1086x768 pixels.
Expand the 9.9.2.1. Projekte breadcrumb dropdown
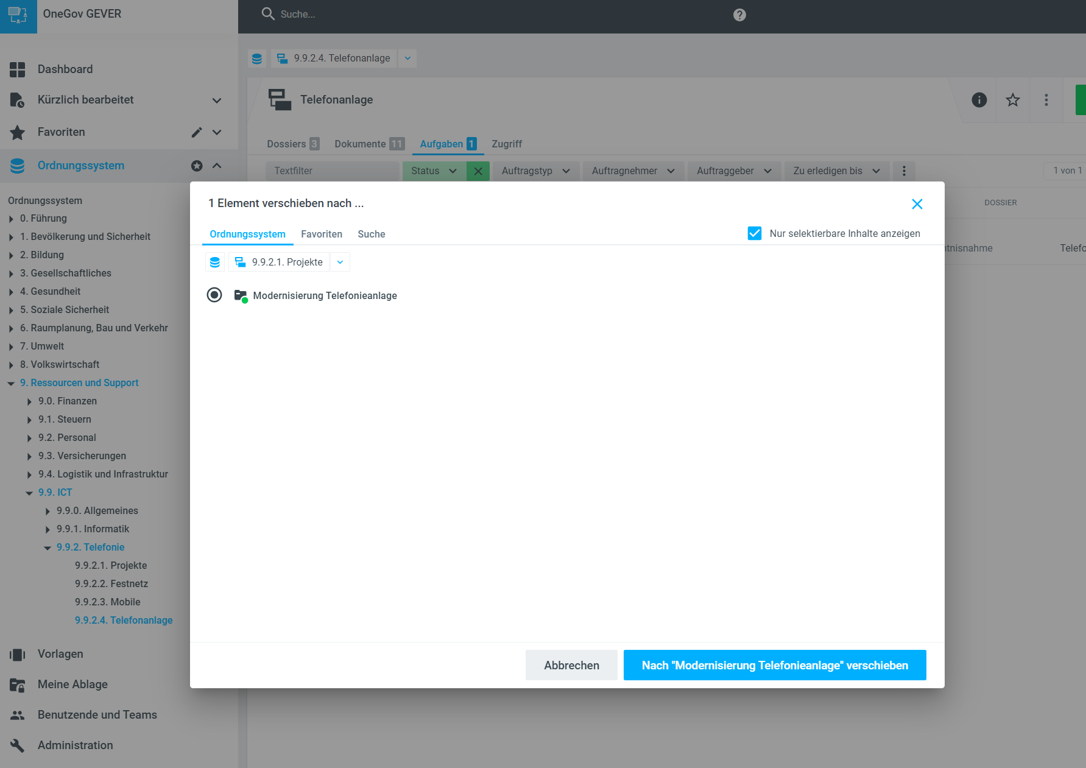tap(340, 262)
